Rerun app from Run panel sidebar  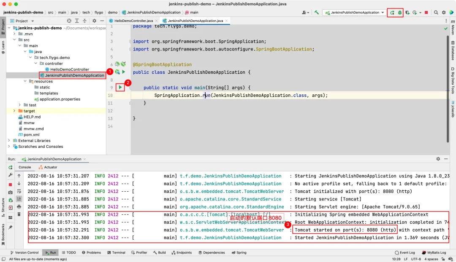point(11,167)
